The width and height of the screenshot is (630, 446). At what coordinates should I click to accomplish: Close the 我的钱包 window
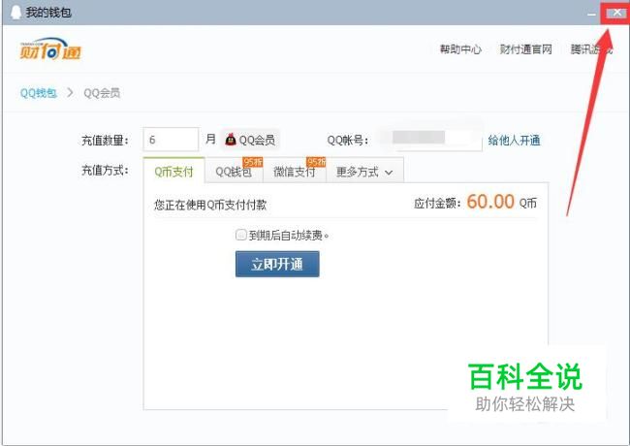[x=616, y=13]
